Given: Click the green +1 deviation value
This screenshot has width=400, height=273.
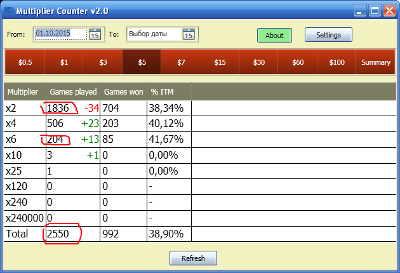Looking at the screenshot, I should click(x=93, y=155).
